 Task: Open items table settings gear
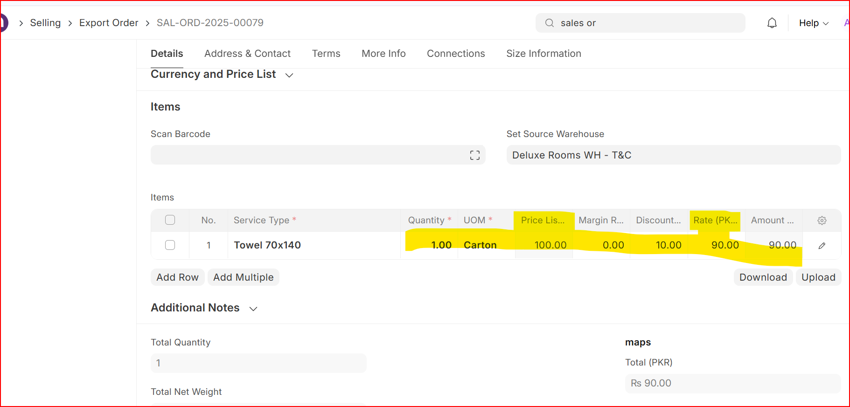(x=822, y=221)
